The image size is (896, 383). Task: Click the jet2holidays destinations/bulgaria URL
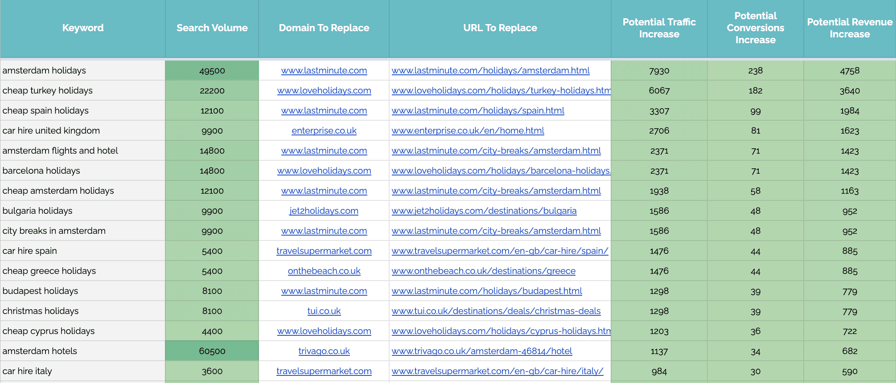pyautogui.click(x=484, y=211)
